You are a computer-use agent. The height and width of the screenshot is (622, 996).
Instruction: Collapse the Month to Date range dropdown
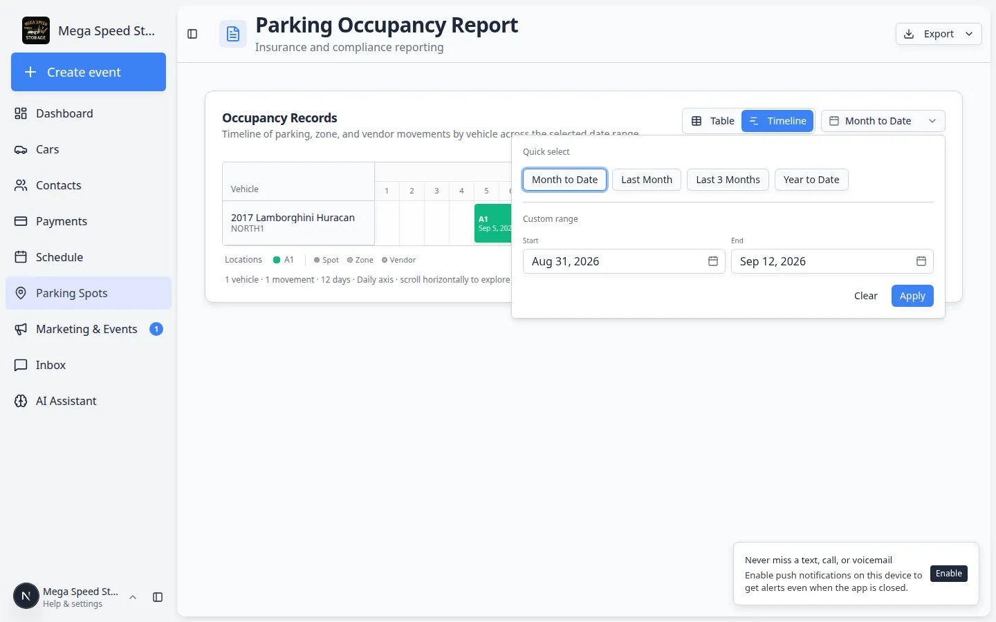883,121
